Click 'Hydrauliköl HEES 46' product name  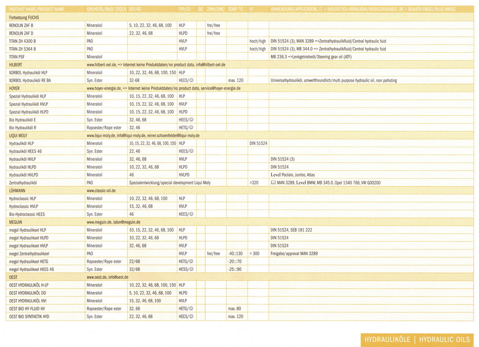(25, 151)
